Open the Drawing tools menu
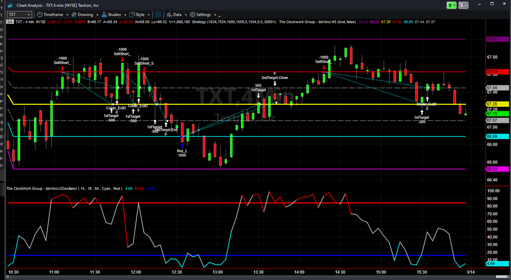511x280 pixels. pyautogui.click(x=83, y=14)
